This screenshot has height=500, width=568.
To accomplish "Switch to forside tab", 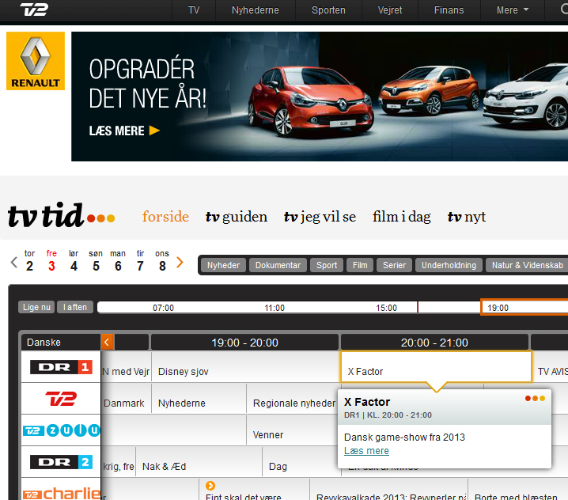I will click(165, 217).
